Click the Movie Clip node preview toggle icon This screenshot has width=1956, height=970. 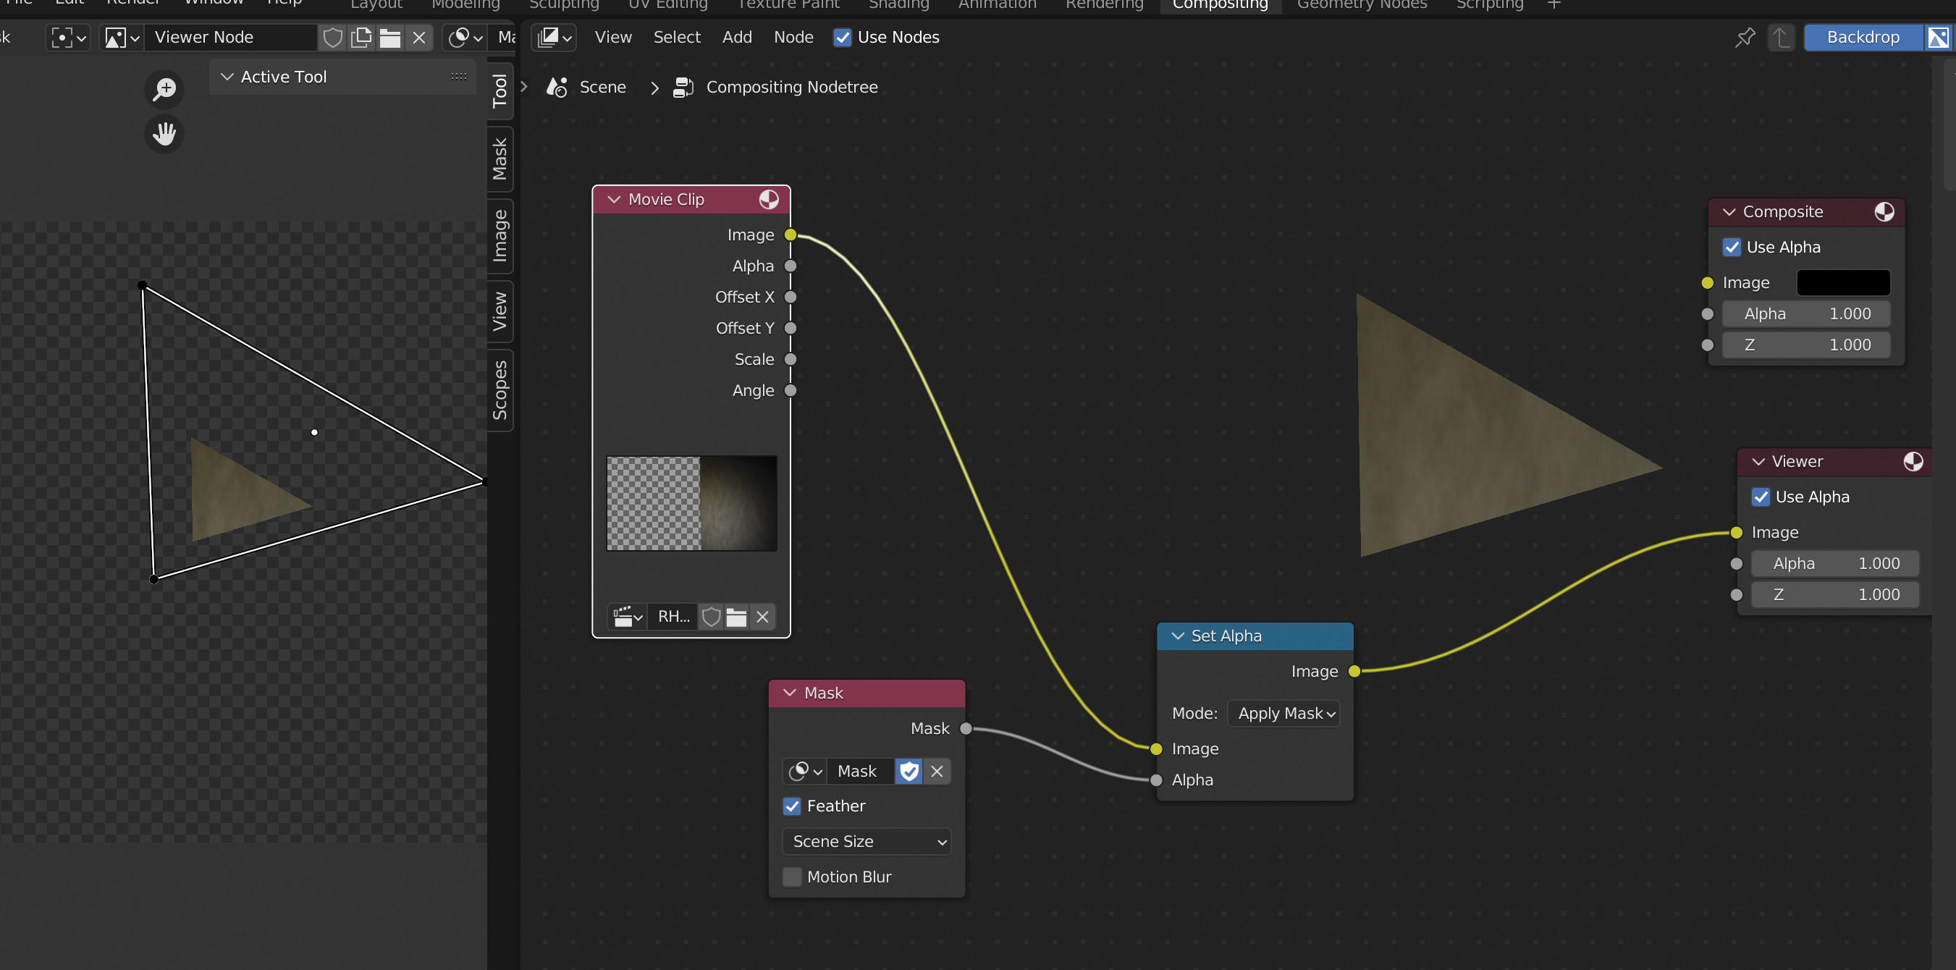point(770,200)
